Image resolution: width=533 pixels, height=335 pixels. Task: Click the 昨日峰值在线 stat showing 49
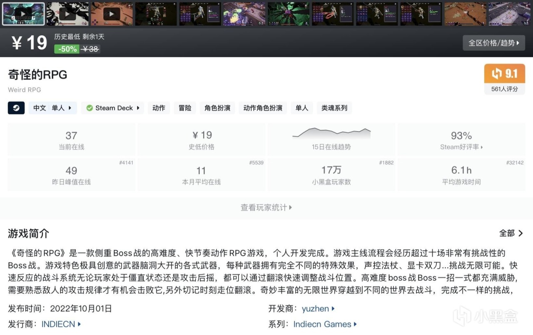pos(71,175)
